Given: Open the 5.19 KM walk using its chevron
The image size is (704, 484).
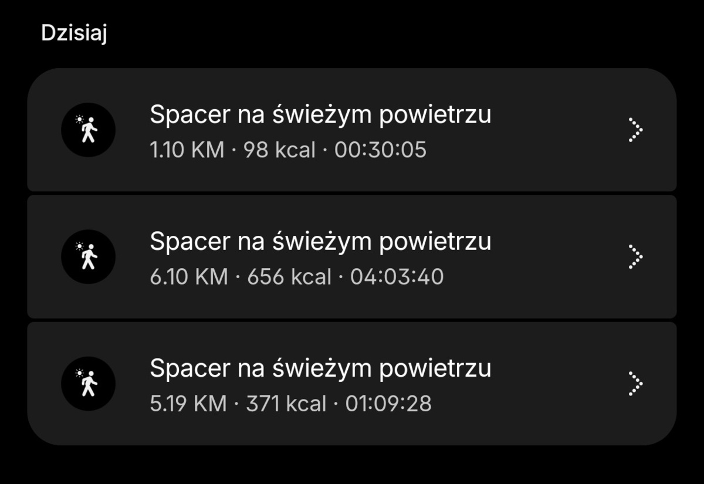Looking at the screenshot, I should [635, 384].
